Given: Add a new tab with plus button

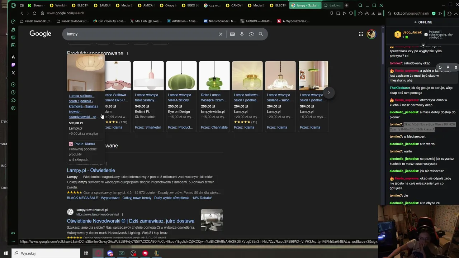Looking at the screenshot, I should [346, 5].
